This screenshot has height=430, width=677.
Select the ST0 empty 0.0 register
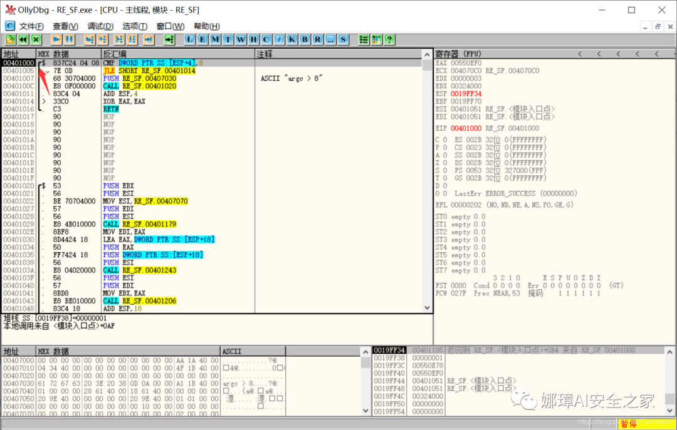coord(461,217)
